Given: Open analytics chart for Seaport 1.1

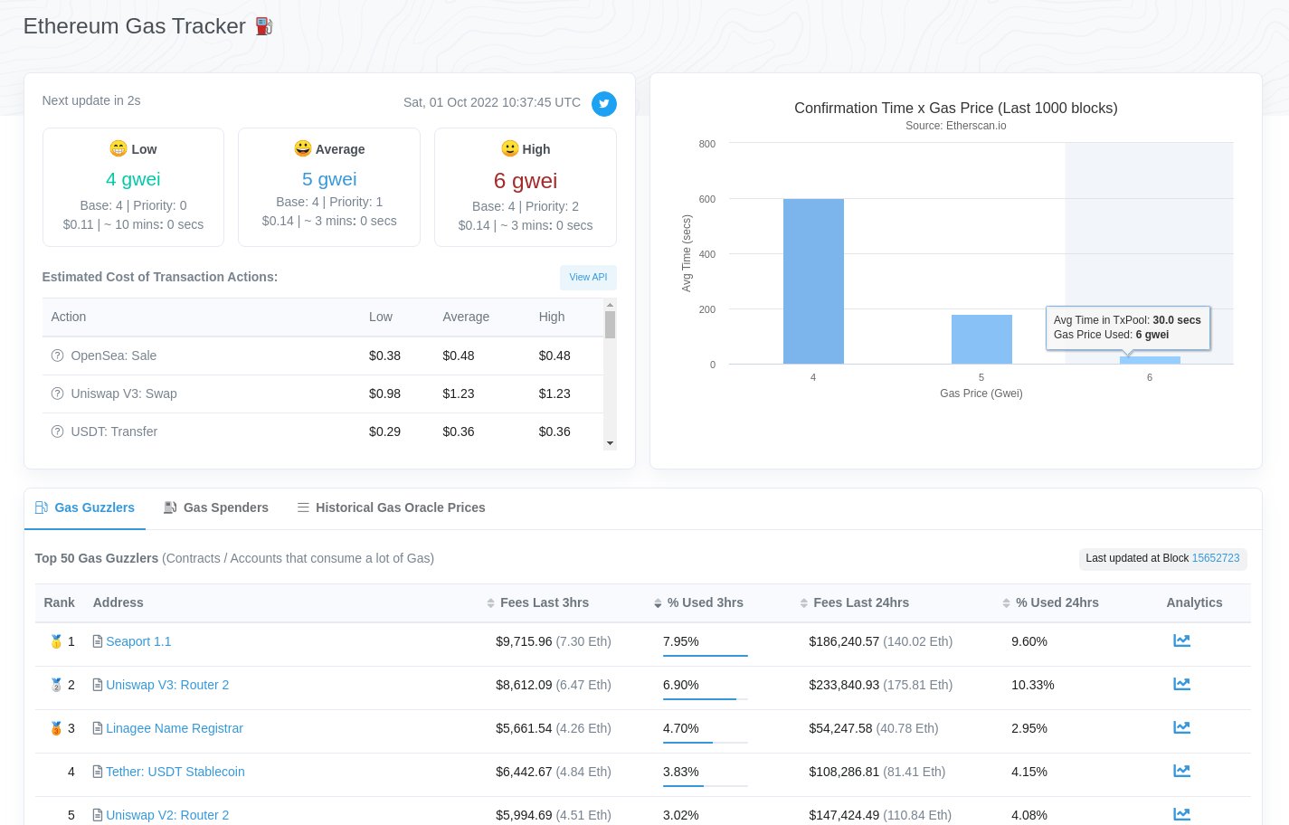Looking at the screenshot, I should (x=1181, y=640).
